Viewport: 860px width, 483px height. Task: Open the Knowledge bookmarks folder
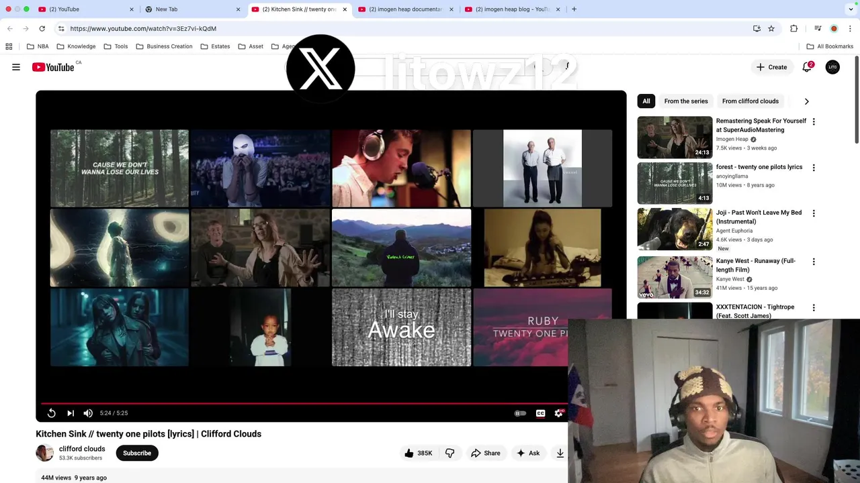coord(76,46)
